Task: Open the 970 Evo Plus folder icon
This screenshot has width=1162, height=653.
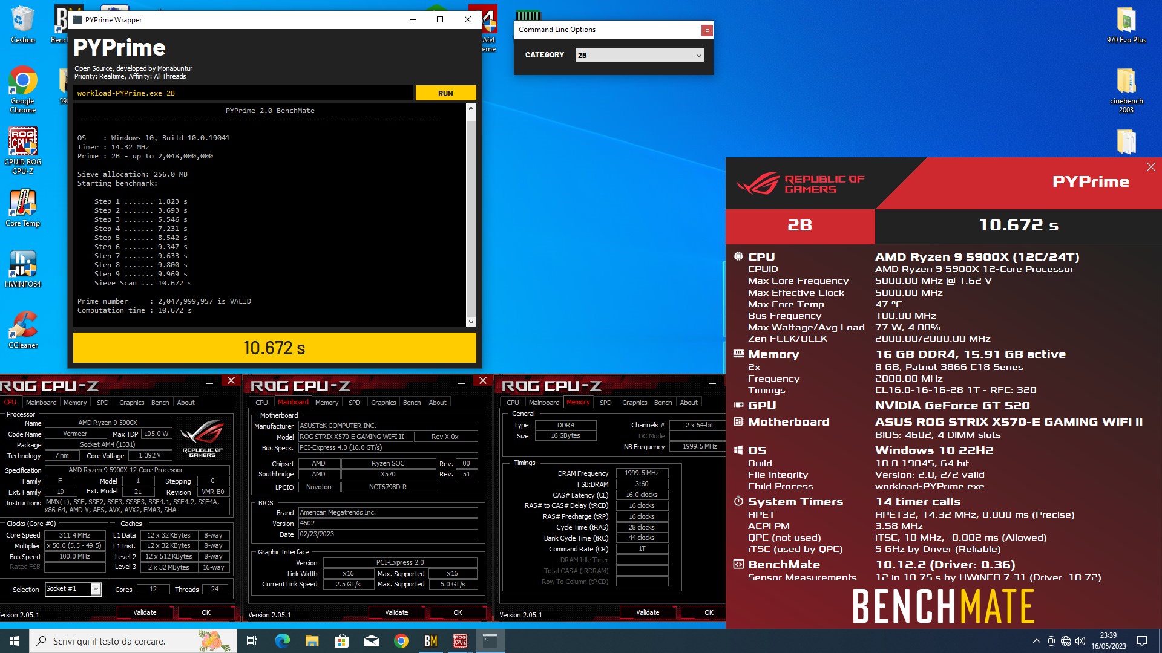Action: coord(1126,24)
